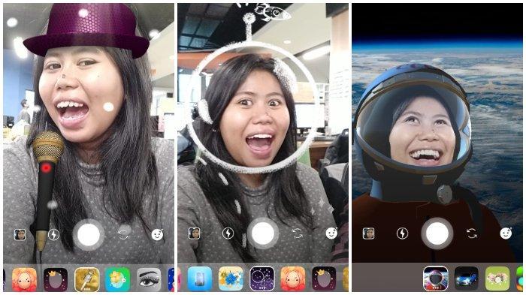
Task: Tap shutter button on astronaut screen
Action: [x=437, y=233]
